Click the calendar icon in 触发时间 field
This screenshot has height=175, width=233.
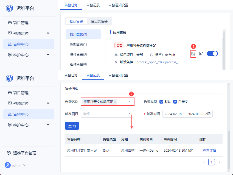[x=209, y=114]
